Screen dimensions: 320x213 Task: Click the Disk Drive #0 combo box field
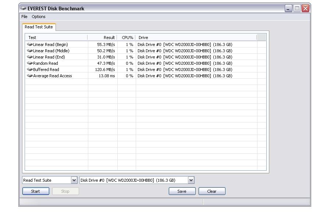tap(137, 180)
